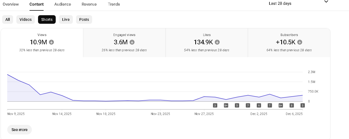Select the Subscribers metric card

click(289, 43)
